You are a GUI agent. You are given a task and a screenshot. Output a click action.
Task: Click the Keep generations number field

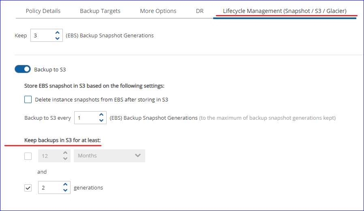(x=42, y=36)
